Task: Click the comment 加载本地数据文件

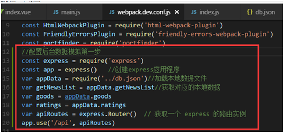Action: 177,79
